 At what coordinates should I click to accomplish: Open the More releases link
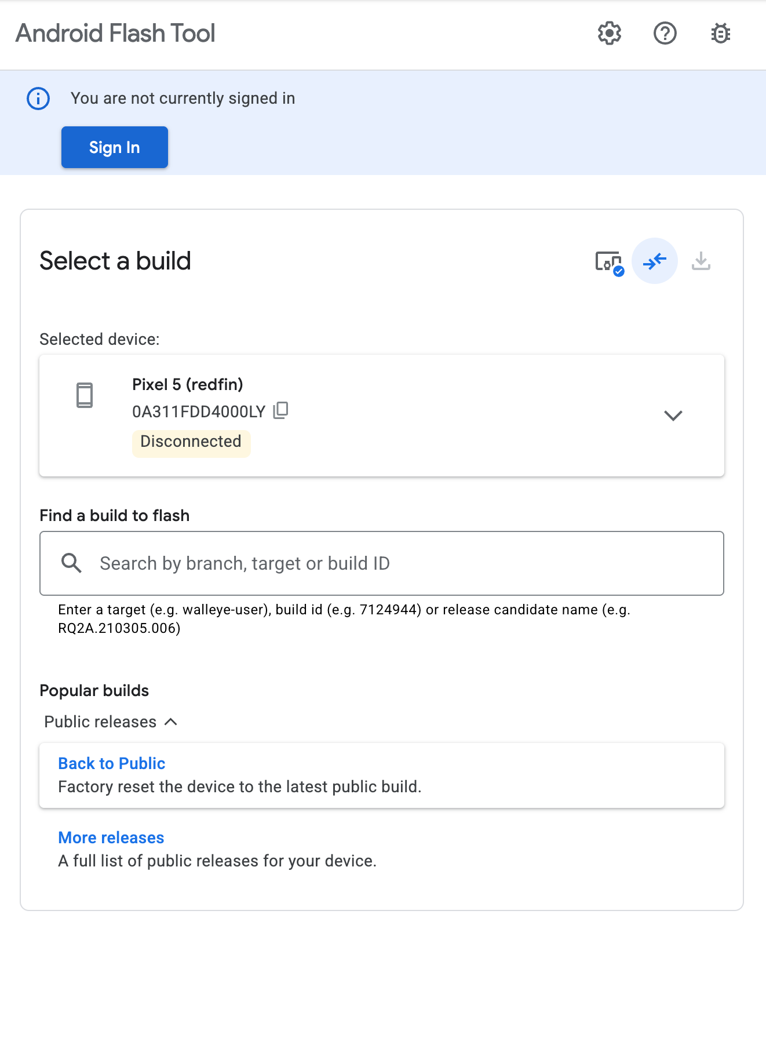111,837
